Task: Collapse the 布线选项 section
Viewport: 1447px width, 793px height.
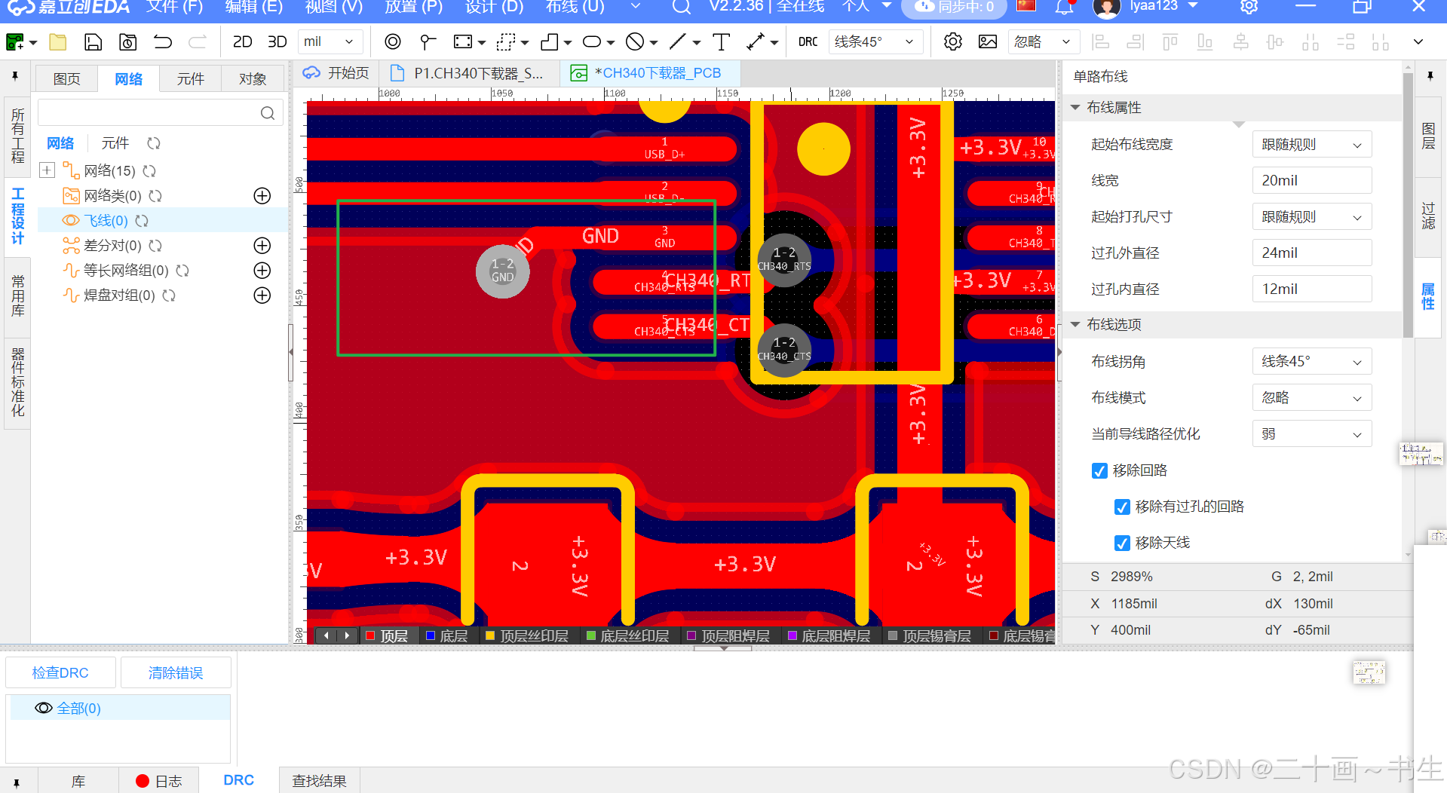Action: [x=1075, y=325]
